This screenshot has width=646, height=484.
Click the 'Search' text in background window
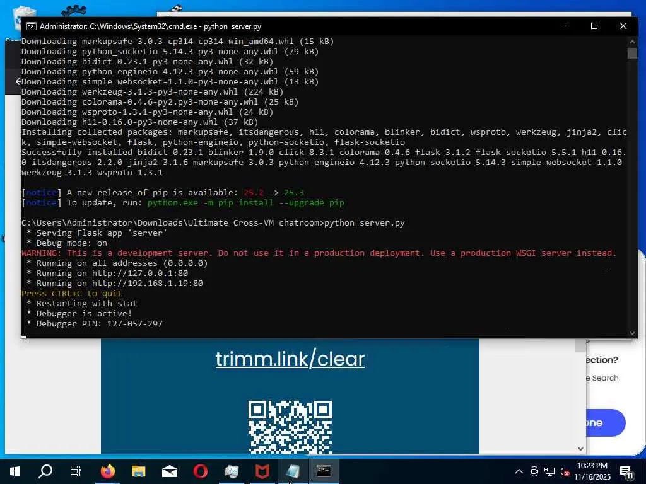(605, 378)
